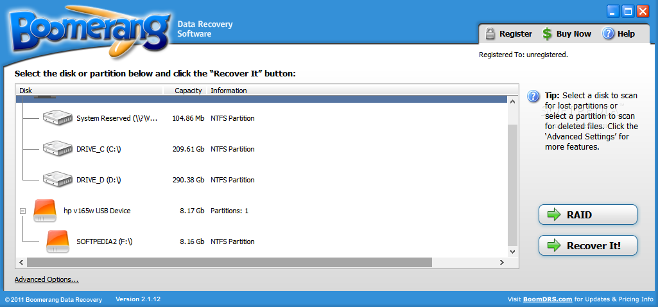Viewport: 658px width, 307px height.
Task: Click the Partitions: 1 information text
Action: 230,211
